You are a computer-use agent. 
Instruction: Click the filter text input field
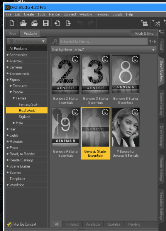coord(103,41)
